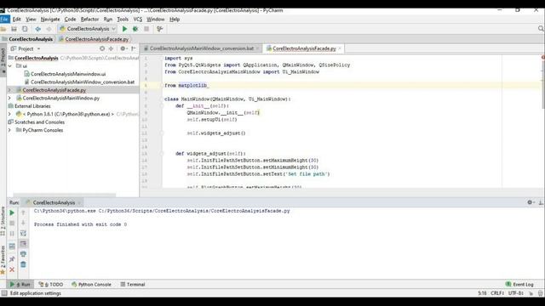This screenshot has height=306, width=545.
Task: Click the collapse-all icon in Project panel header
Action: (x=112, y=48)
